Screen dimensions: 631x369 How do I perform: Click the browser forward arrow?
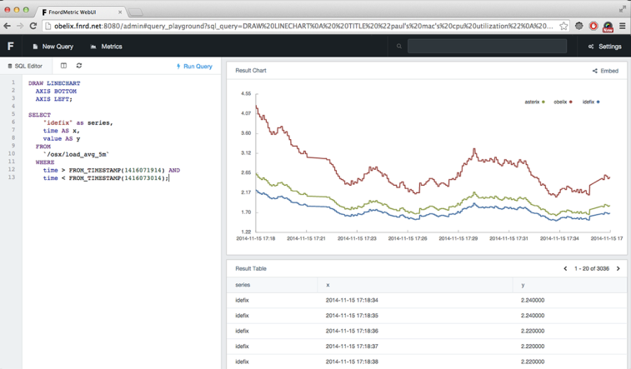[20, 26]
